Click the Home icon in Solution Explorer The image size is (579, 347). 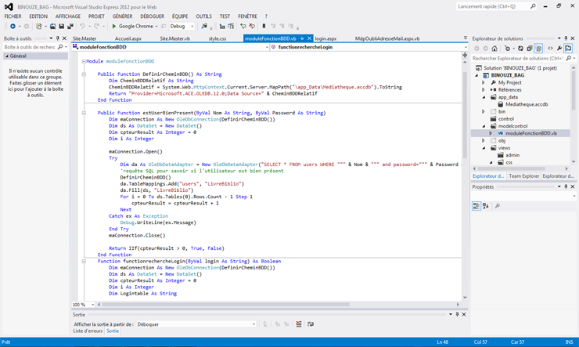click(x=496, y=49)
